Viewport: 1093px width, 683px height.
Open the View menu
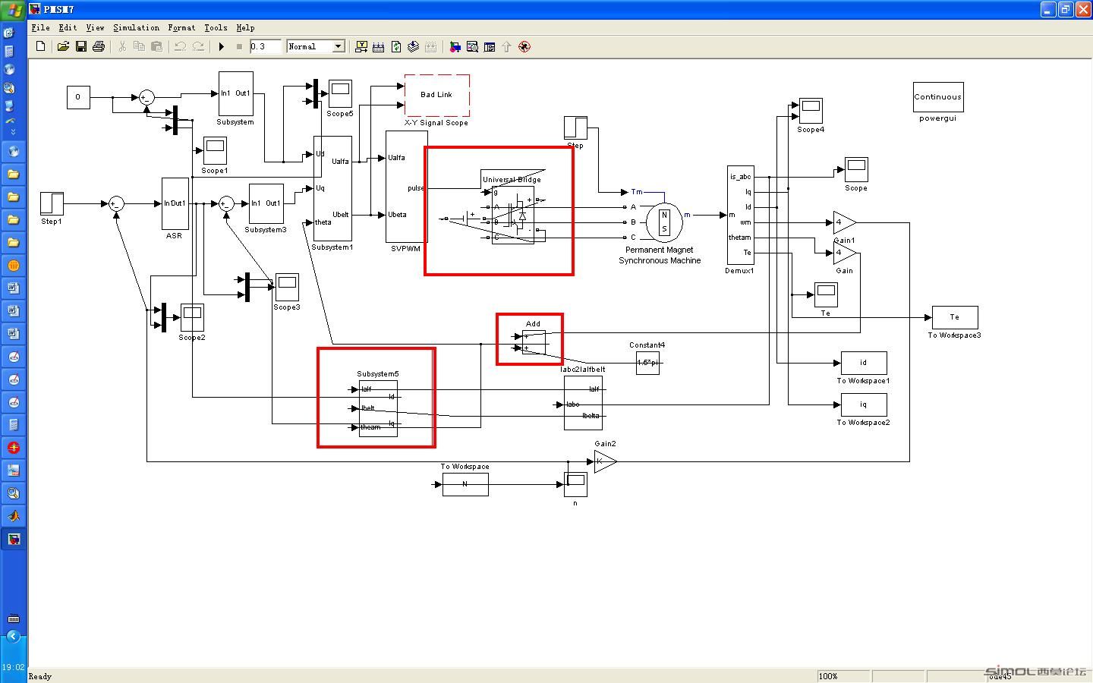[95, 27]
